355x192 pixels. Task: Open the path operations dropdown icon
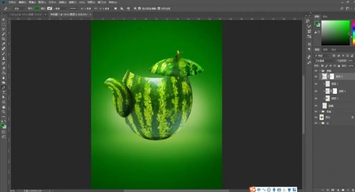click(115, 9)
